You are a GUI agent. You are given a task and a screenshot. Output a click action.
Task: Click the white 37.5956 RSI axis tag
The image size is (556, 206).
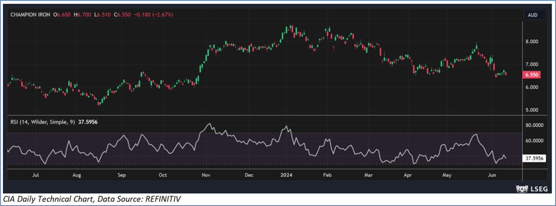(x=534, y=159)
